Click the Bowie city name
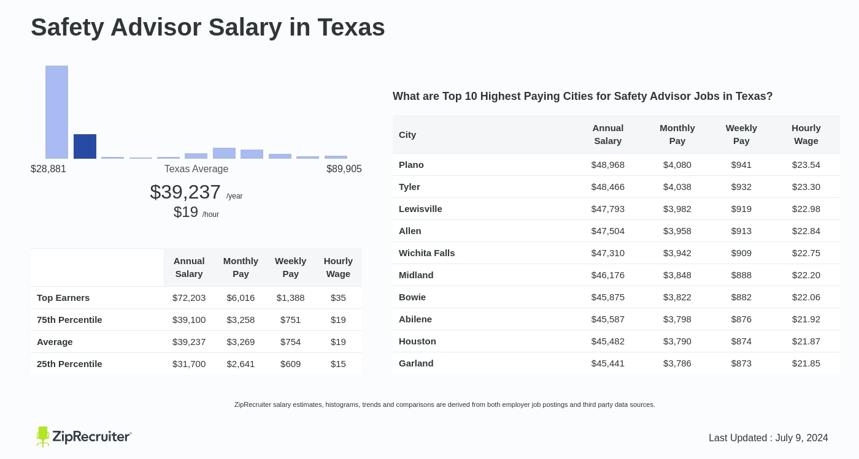Viewport: 859px width, 459px height. (x=412, y=297)
